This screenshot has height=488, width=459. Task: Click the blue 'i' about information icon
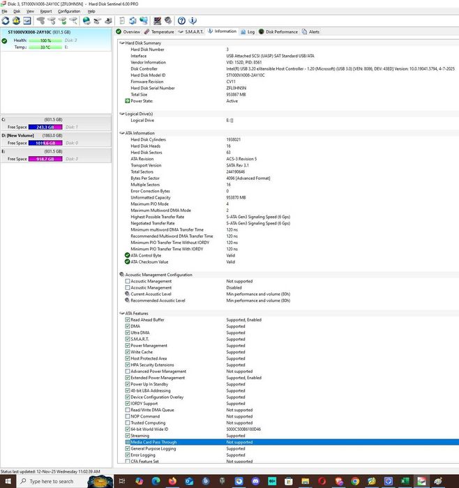(x=193, y=21)
